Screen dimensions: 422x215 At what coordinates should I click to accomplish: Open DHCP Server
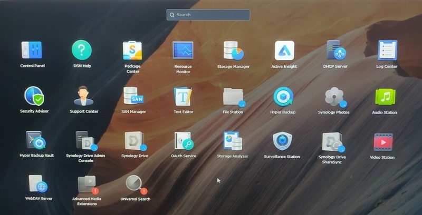click(336, 50)
